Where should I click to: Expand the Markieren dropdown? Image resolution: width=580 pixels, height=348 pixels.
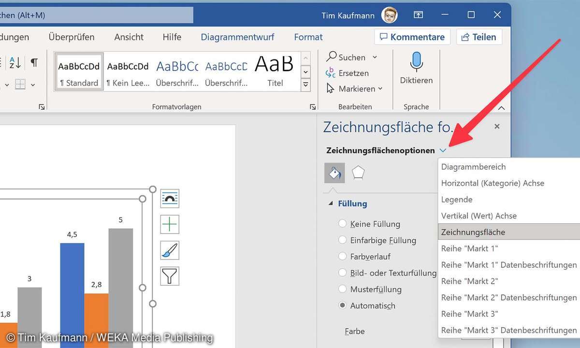point(380,89)
